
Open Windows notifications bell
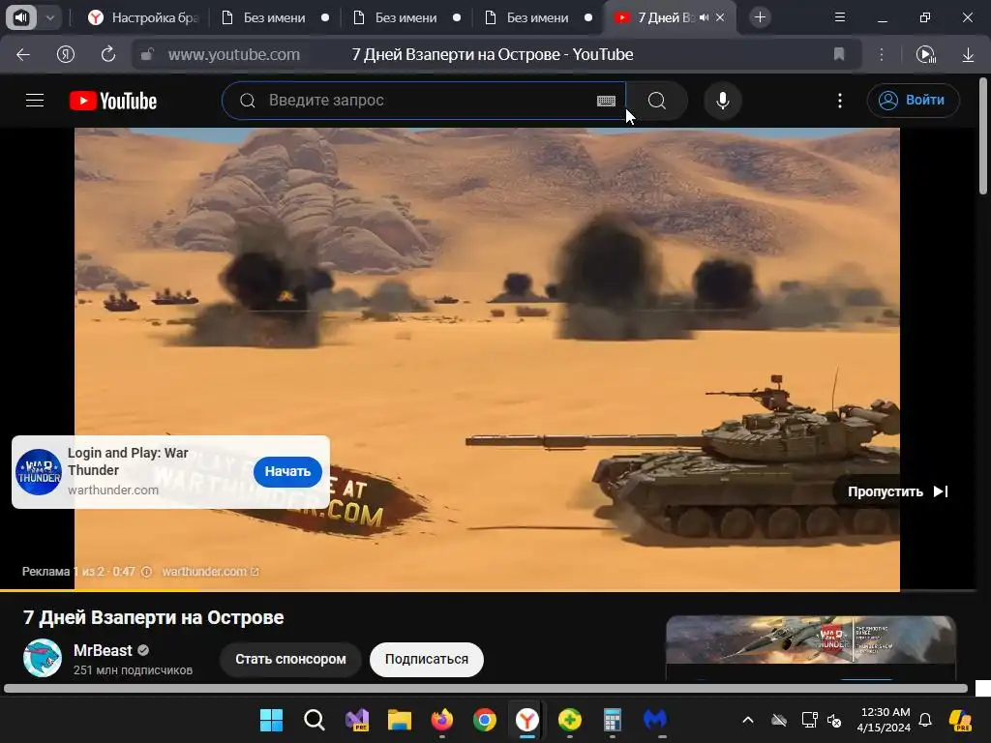tap(925, 720)
